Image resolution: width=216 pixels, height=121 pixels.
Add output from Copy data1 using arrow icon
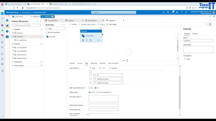pos(99,40)
